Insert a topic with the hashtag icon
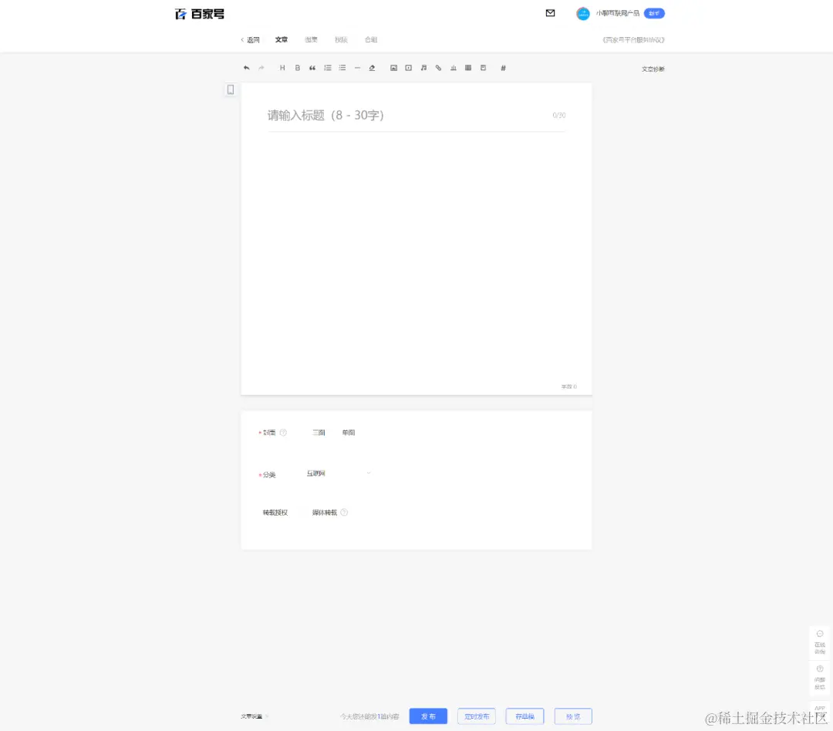833x731 pixels. (x=503, y=68)
